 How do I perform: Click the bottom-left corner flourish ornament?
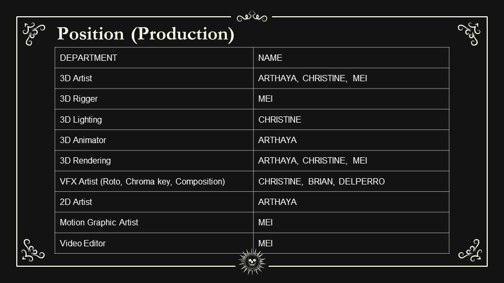[33, 251]
